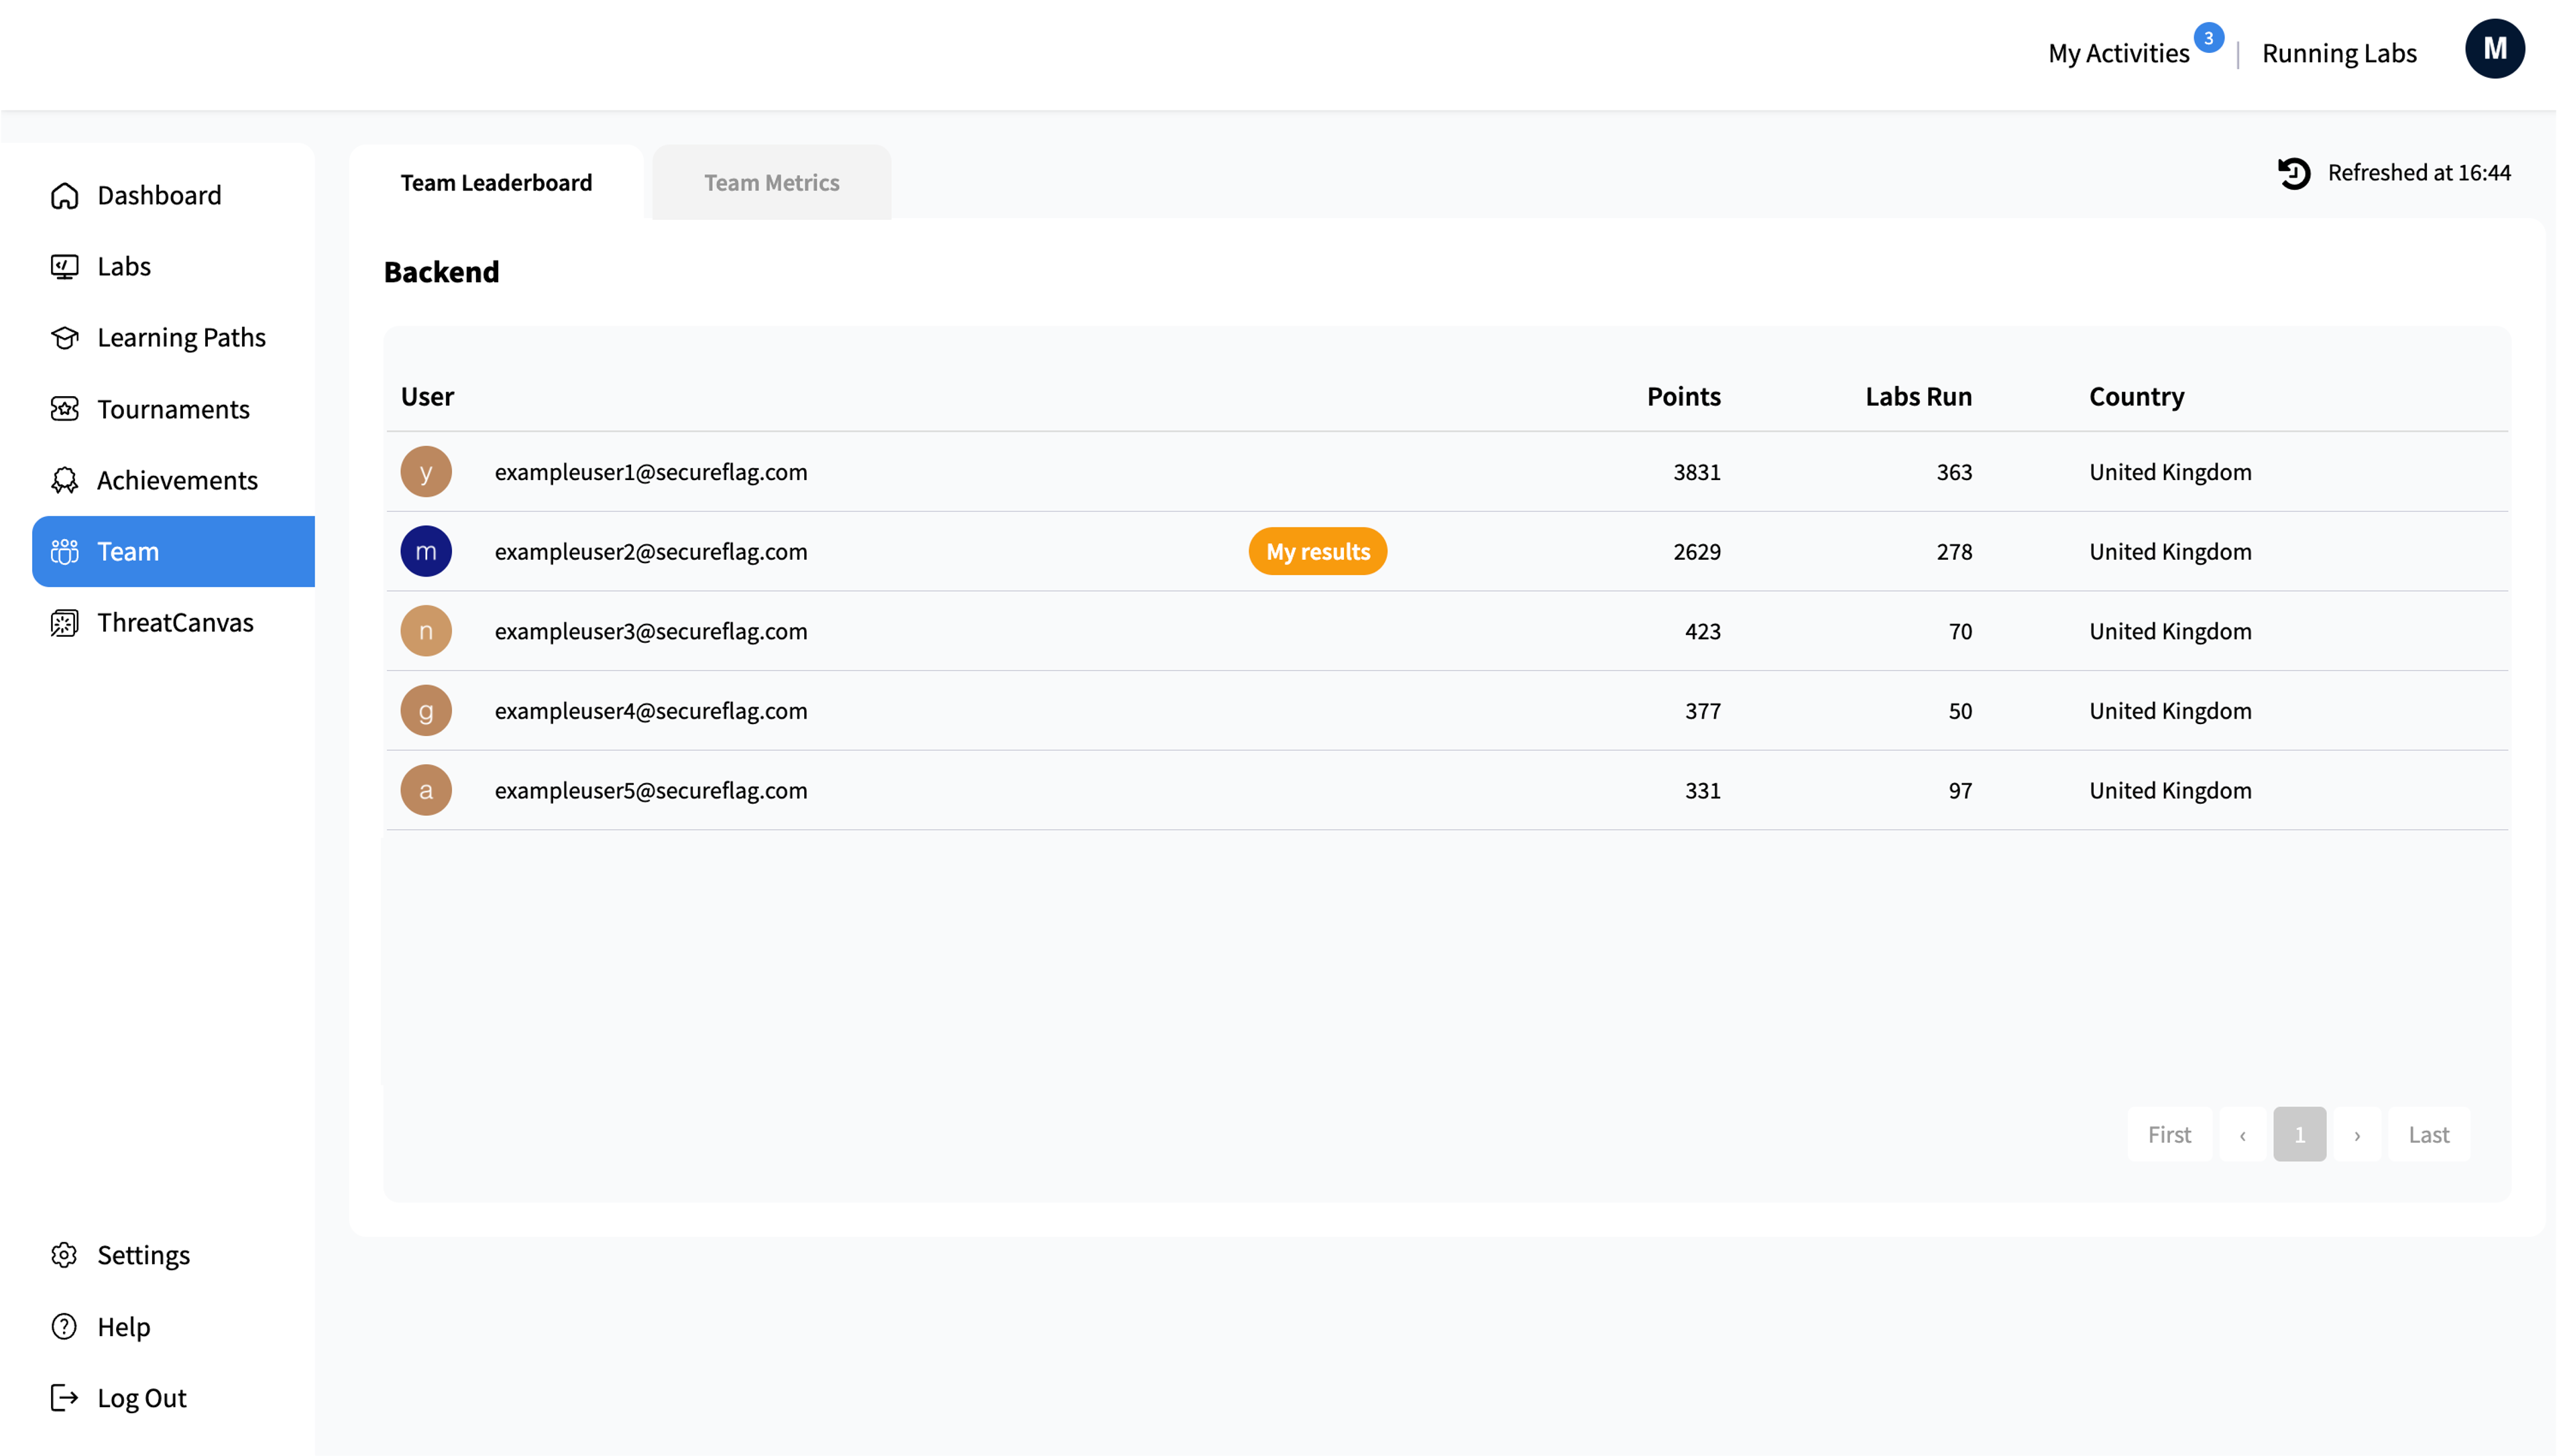Click points value 331
The image size is (2557, 1456).
point(1703,790)
